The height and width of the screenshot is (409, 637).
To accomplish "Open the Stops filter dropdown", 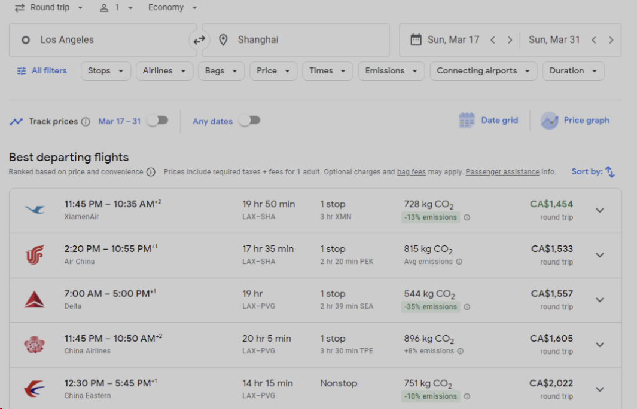I will (x=106, y=71).
